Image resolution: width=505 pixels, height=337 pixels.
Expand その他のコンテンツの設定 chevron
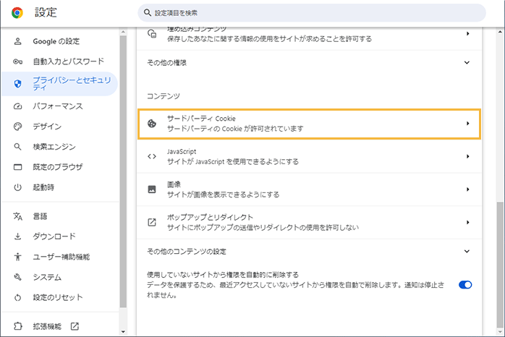[x=467, y=252]
